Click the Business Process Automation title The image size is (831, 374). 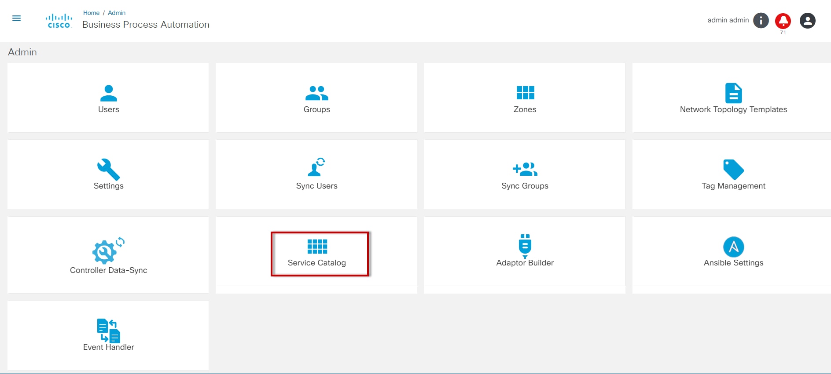(x=146, y=25)
